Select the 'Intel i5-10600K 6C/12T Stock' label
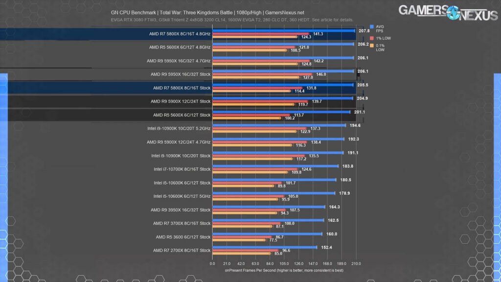 (x=182, y=183)
